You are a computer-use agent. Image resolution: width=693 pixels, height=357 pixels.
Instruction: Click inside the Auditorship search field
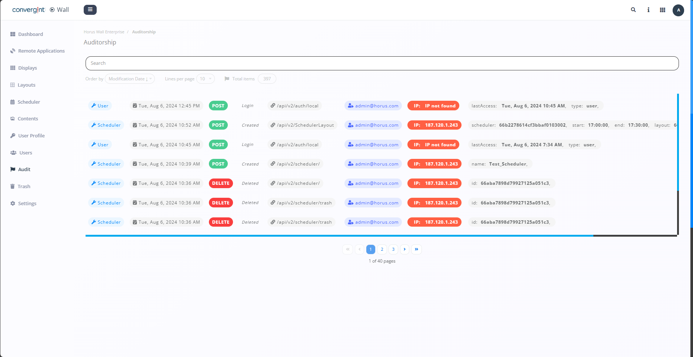[x=382, y=63]
